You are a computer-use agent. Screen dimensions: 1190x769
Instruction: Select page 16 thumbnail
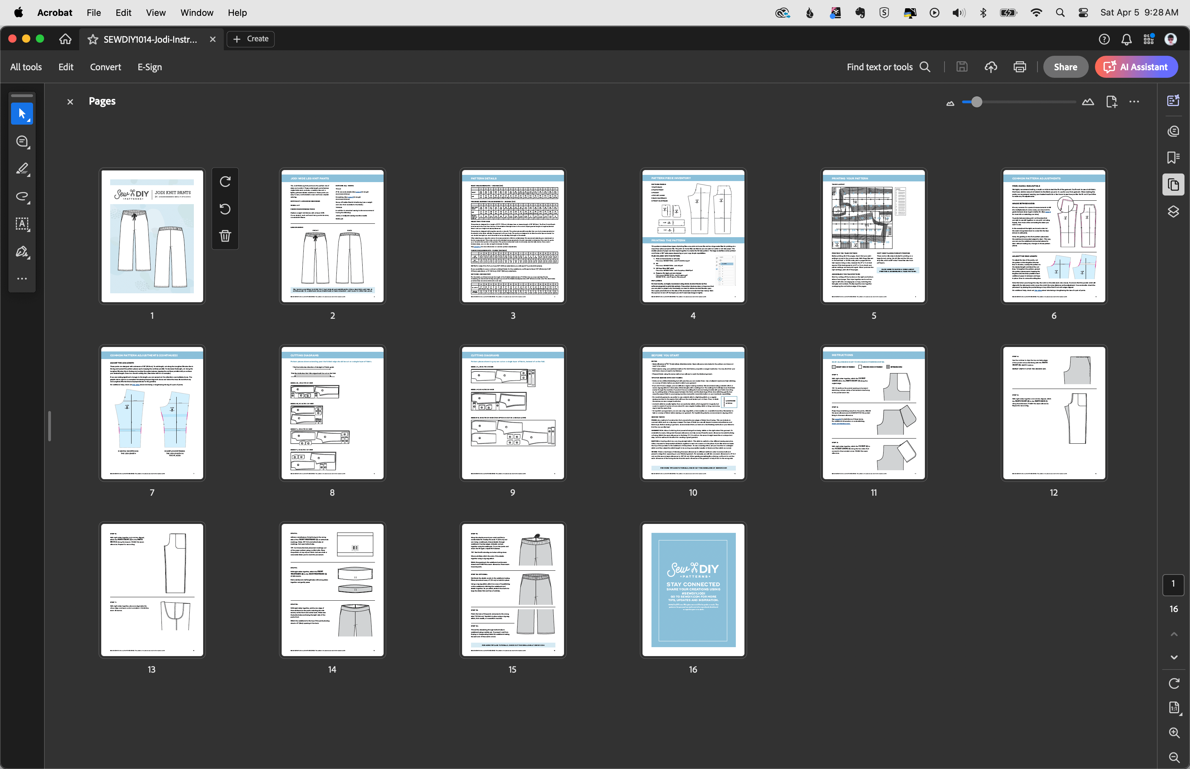coord(693,590)
